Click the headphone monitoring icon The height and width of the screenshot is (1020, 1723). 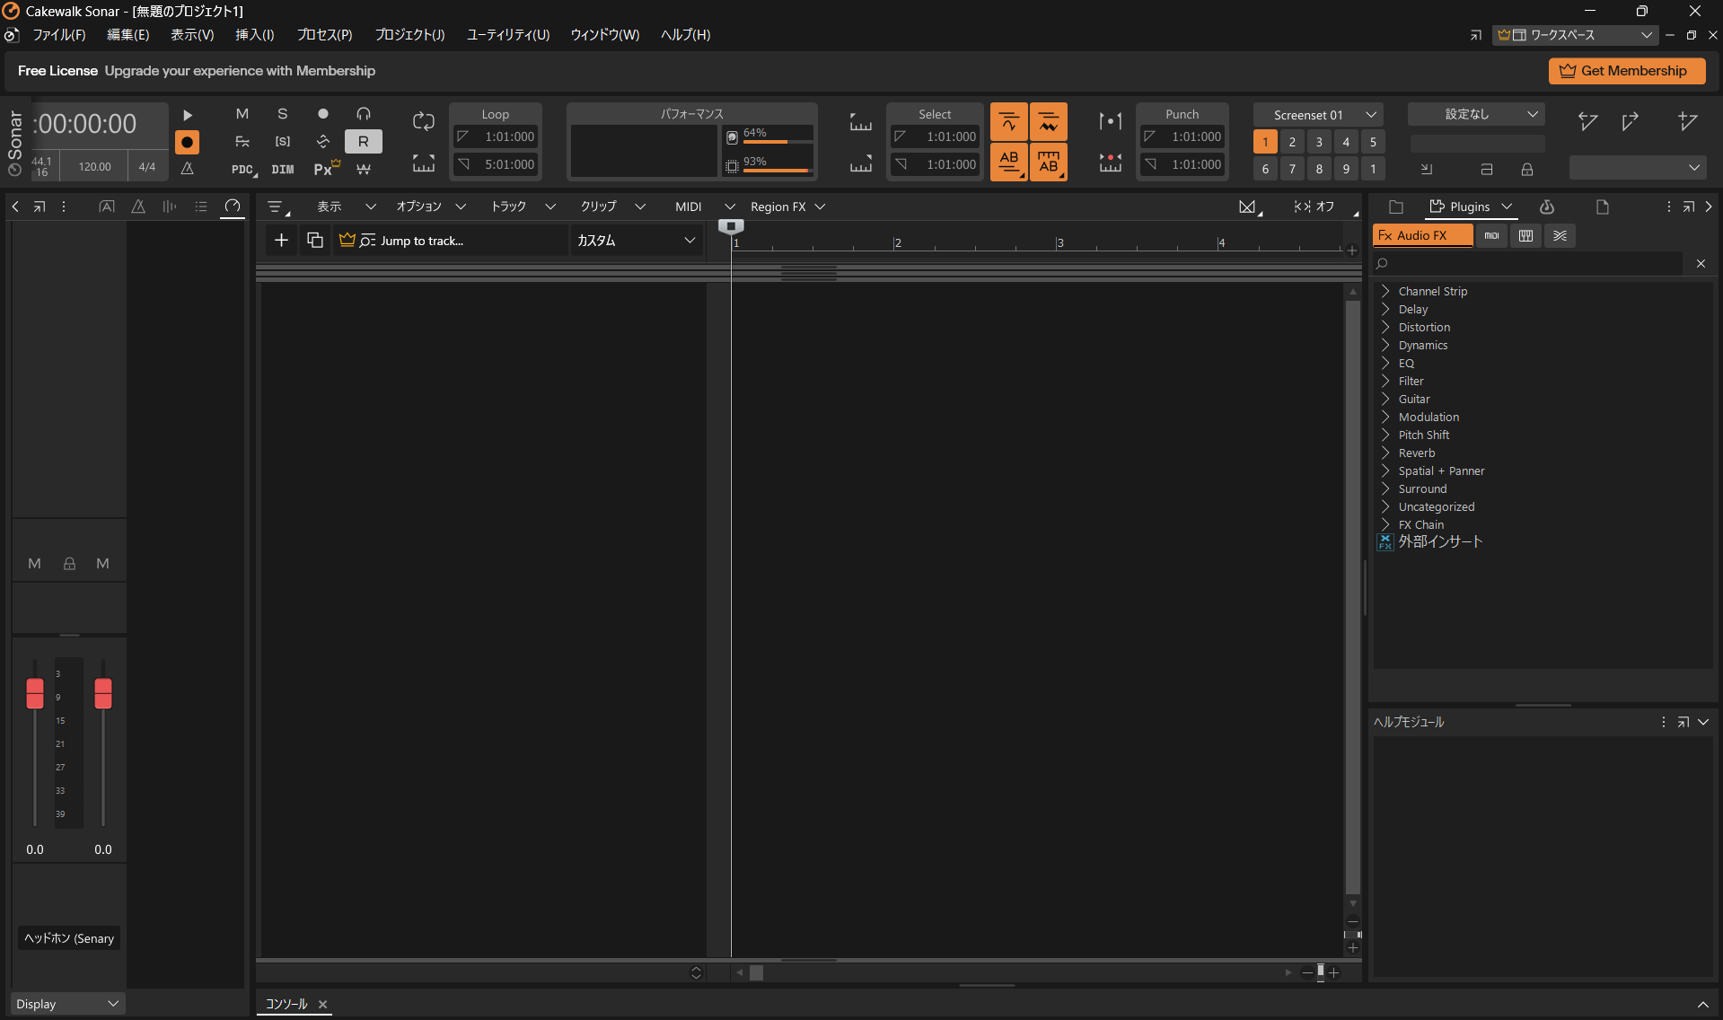point(364,113)
